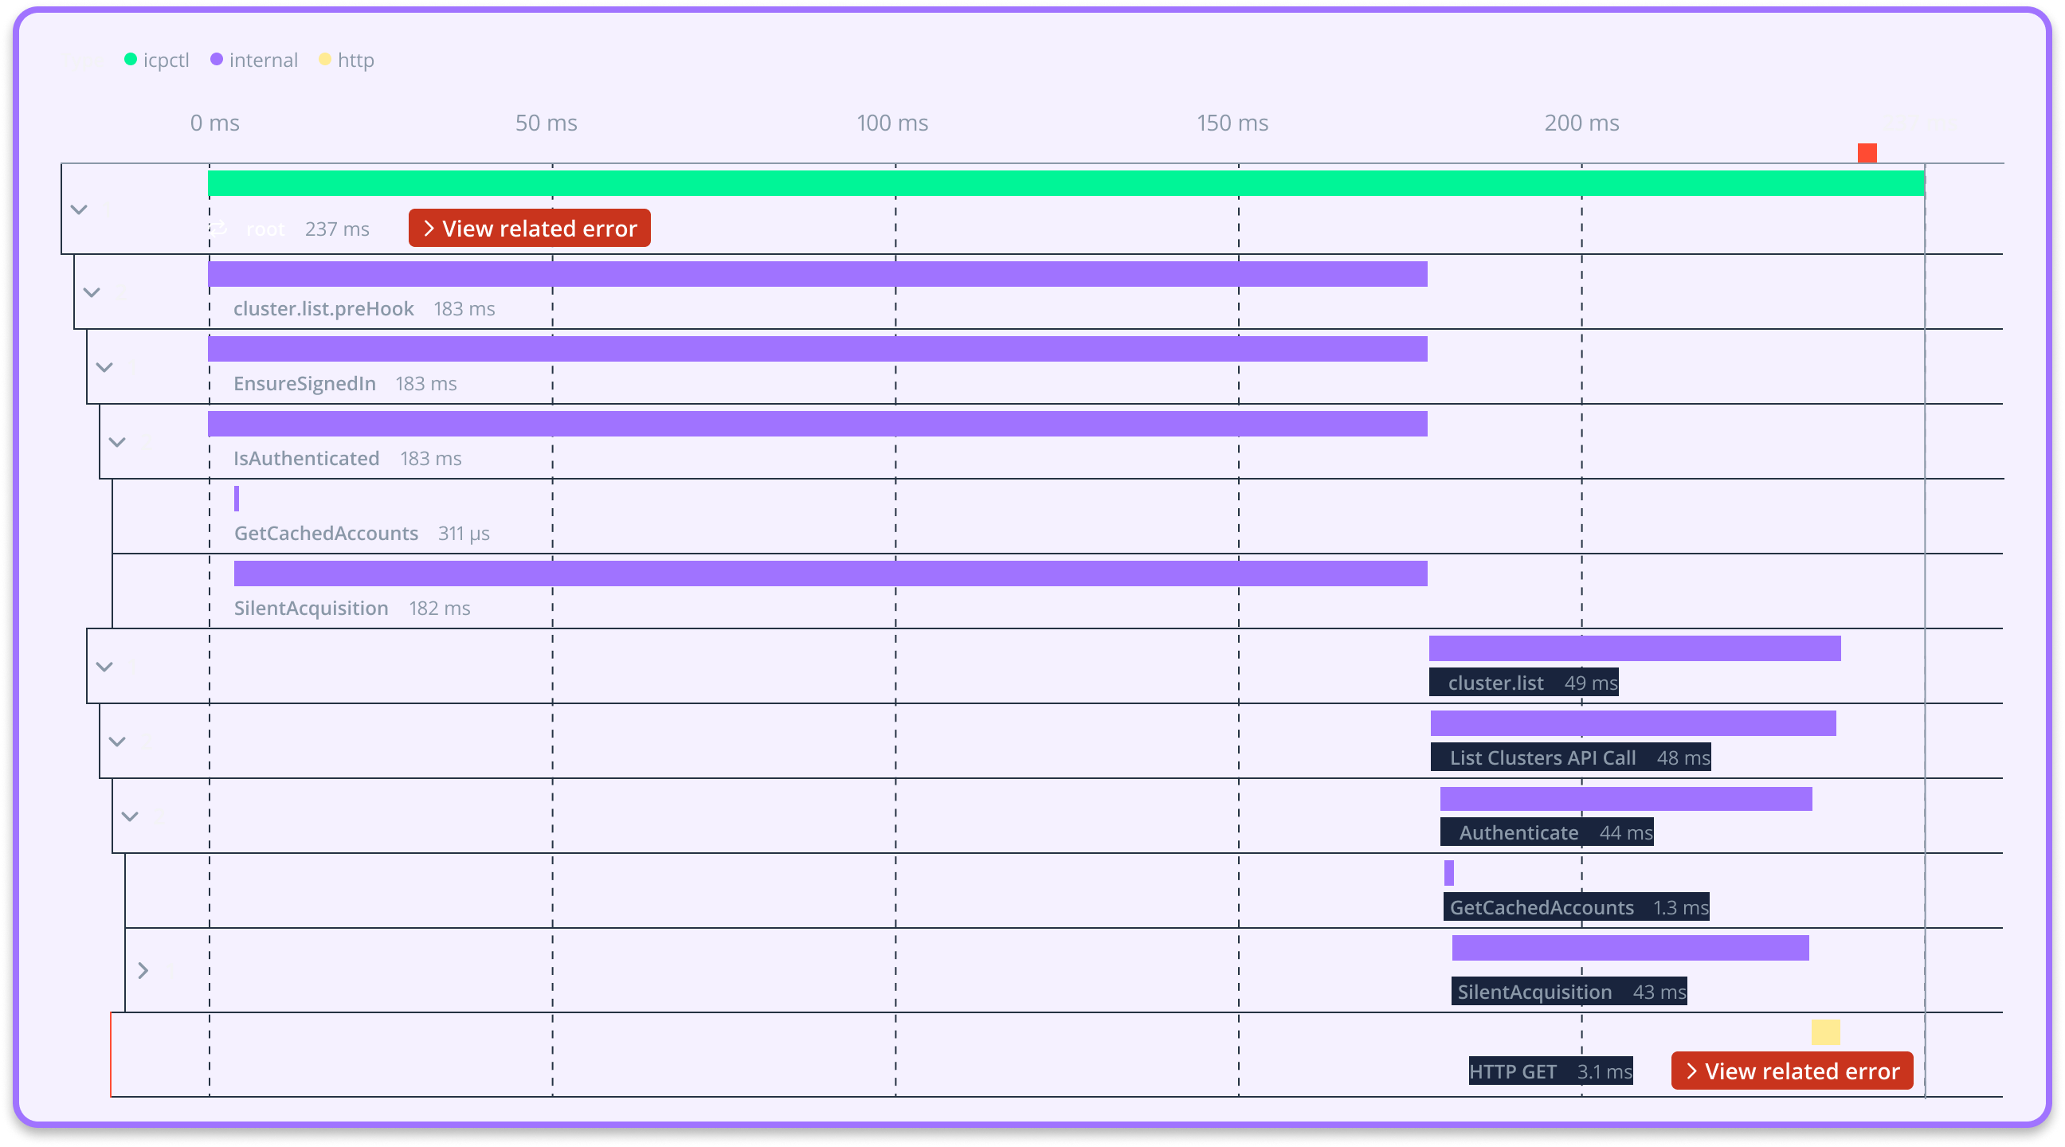The height and width of the screenshot is (1147, 2065).
Task: Select the green root span bar
Action: point(1066,182)
